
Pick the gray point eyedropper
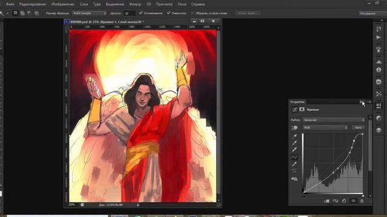point(294,143)
